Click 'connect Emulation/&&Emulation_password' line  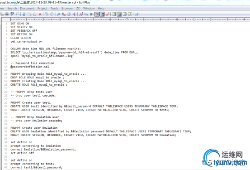click(43, 149)
